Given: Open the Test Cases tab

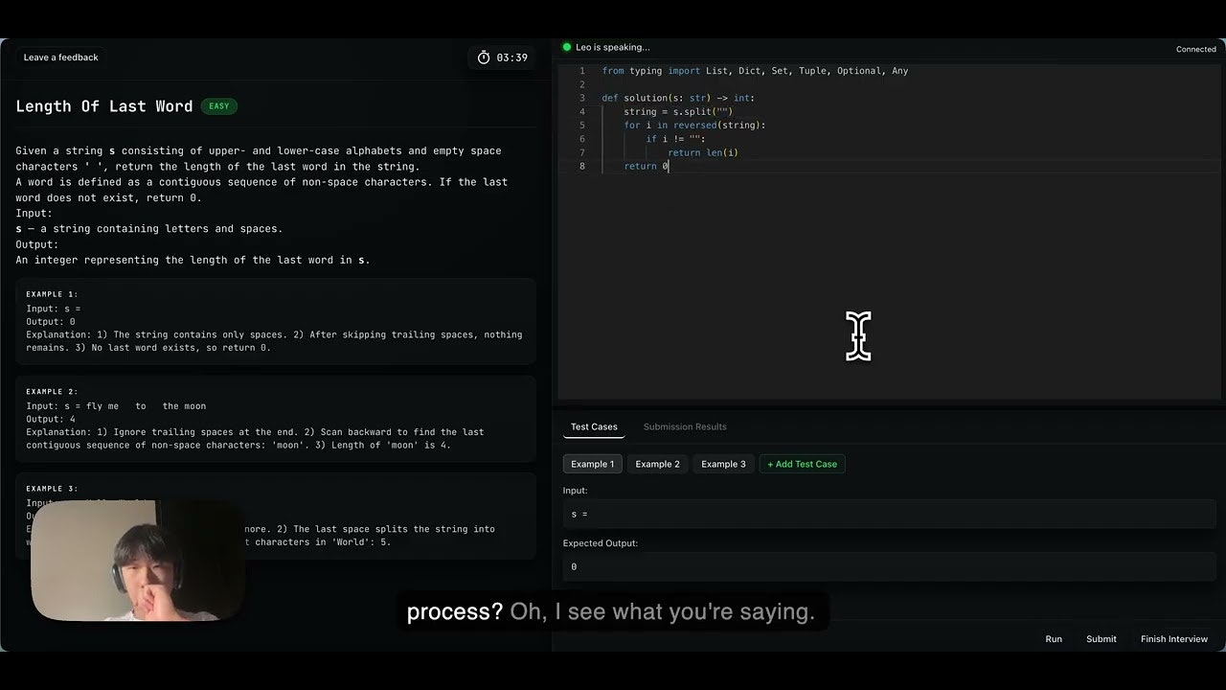Looking at the screenshot, I should point(594,426).
